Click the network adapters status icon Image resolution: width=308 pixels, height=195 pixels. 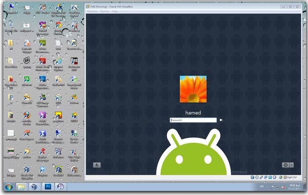pos(265,177)
